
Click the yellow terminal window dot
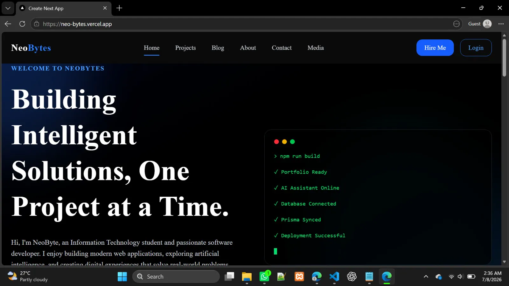click(x=284, y=142)
